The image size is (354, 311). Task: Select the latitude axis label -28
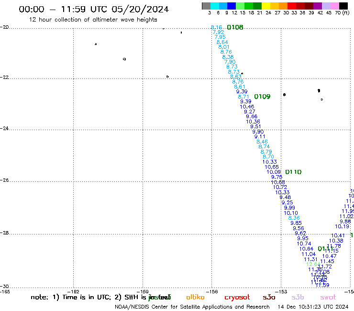click(x=4, y=233)
